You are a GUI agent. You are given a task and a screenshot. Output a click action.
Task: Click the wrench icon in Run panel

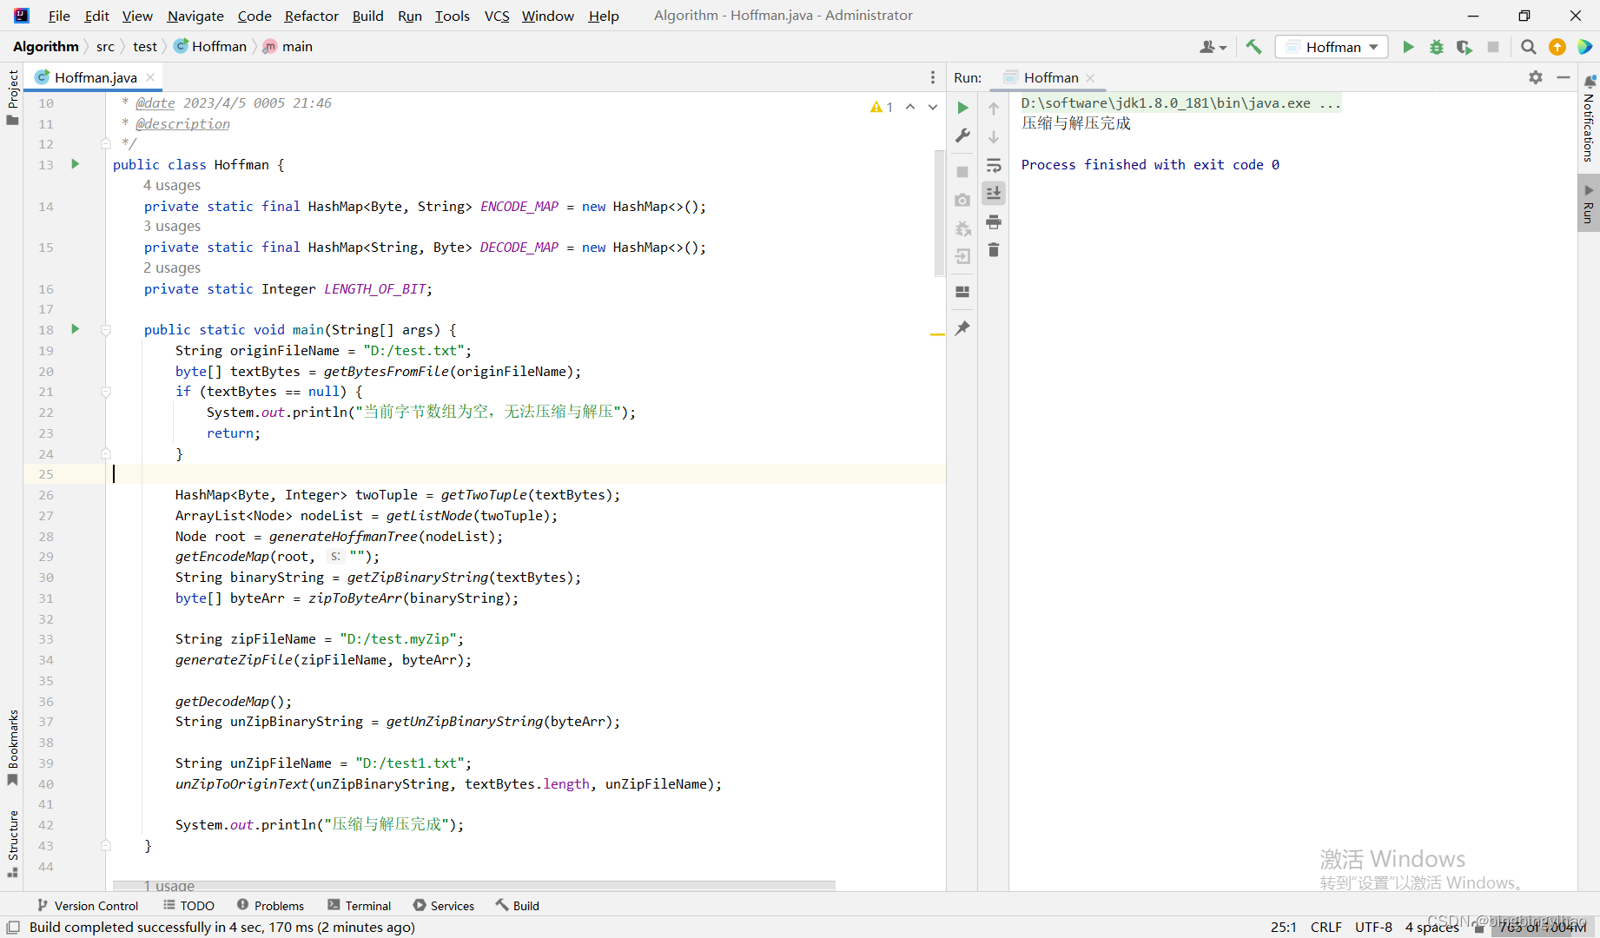click(962, 135)
